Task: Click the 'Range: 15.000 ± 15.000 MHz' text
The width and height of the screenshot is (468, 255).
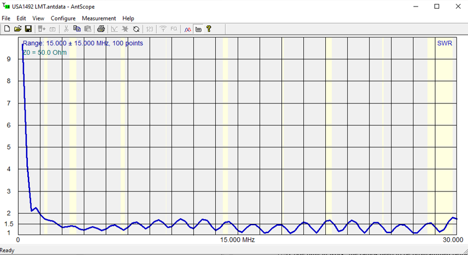Action: 66,43
